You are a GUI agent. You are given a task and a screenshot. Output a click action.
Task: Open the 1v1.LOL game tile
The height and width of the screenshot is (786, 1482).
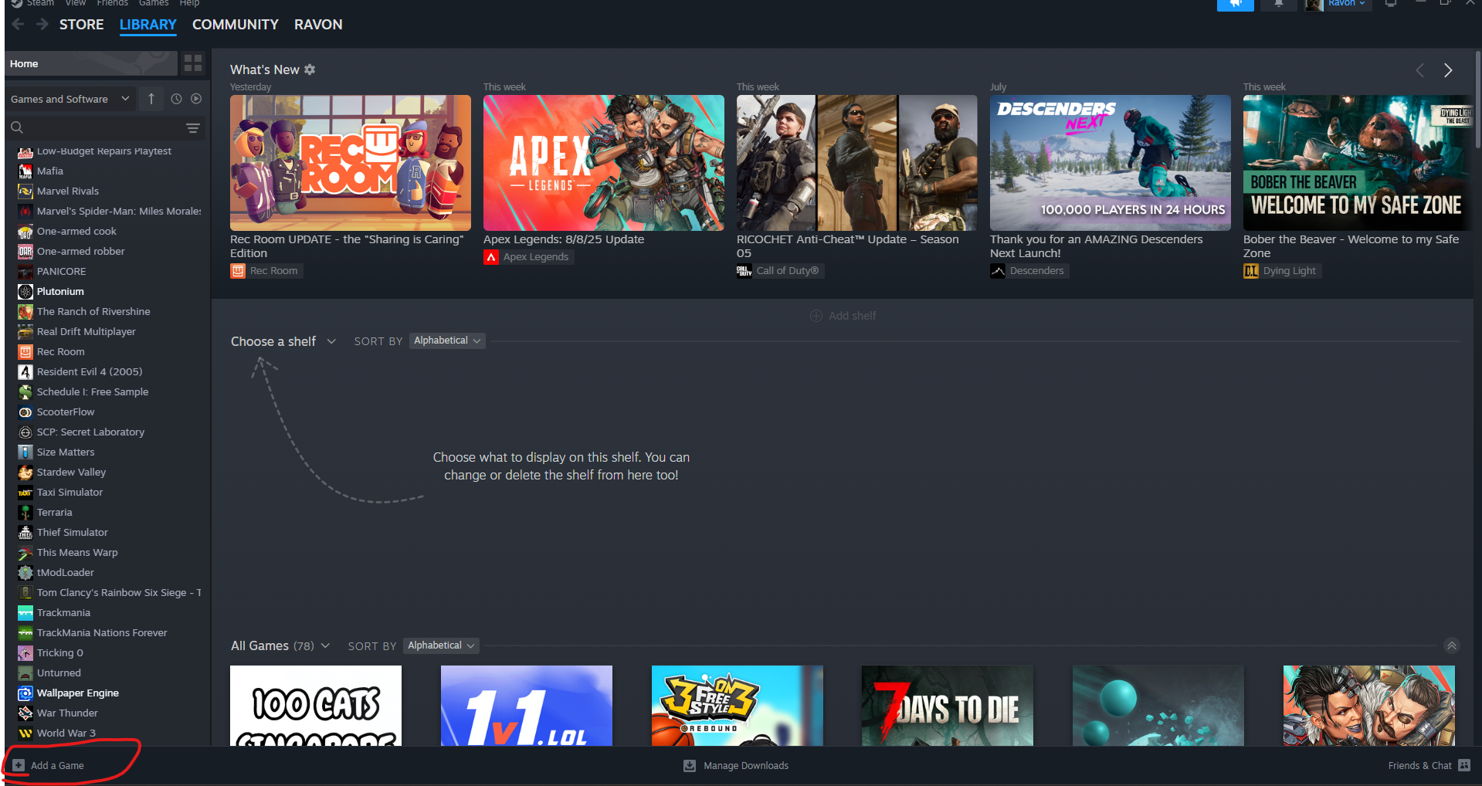click(x=527, y=706)
